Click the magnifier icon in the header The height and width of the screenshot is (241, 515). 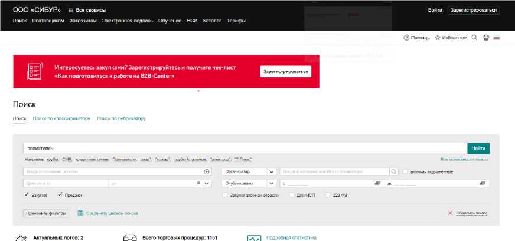474,38
